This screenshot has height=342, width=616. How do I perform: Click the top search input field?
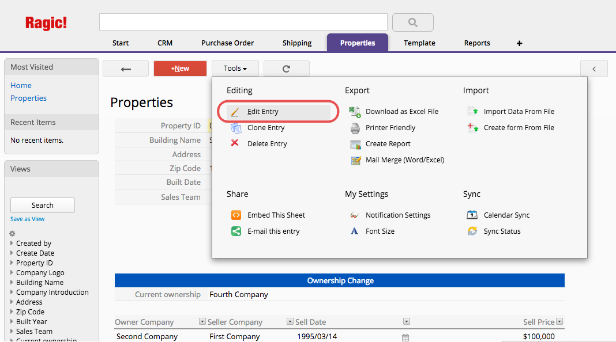click(x=243, y=22)
